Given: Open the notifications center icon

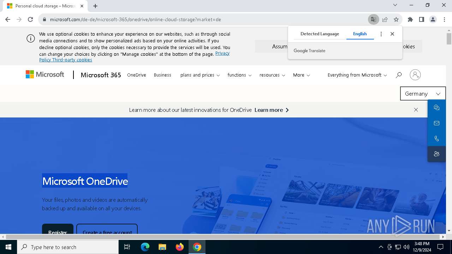Looking at the screenshot, I should click(440, 247).
